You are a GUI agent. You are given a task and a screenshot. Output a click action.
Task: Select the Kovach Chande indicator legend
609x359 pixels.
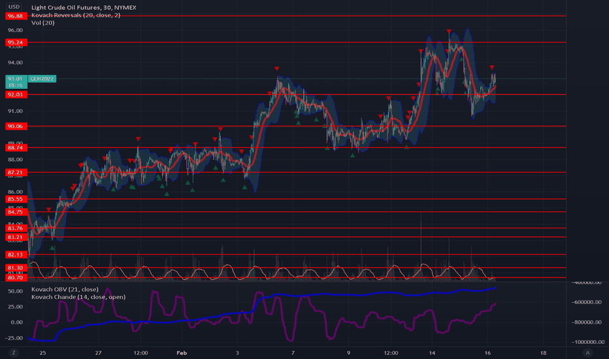click(78, 297)
